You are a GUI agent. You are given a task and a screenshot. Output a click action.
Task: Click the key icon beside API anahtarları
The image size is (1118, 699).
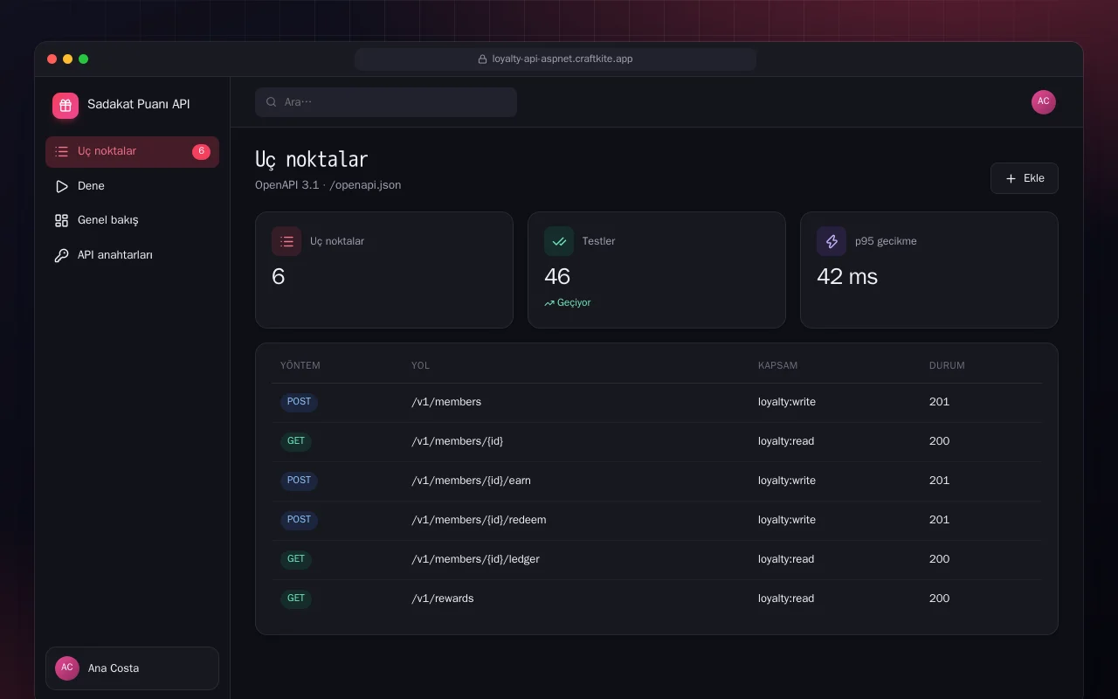61,255
